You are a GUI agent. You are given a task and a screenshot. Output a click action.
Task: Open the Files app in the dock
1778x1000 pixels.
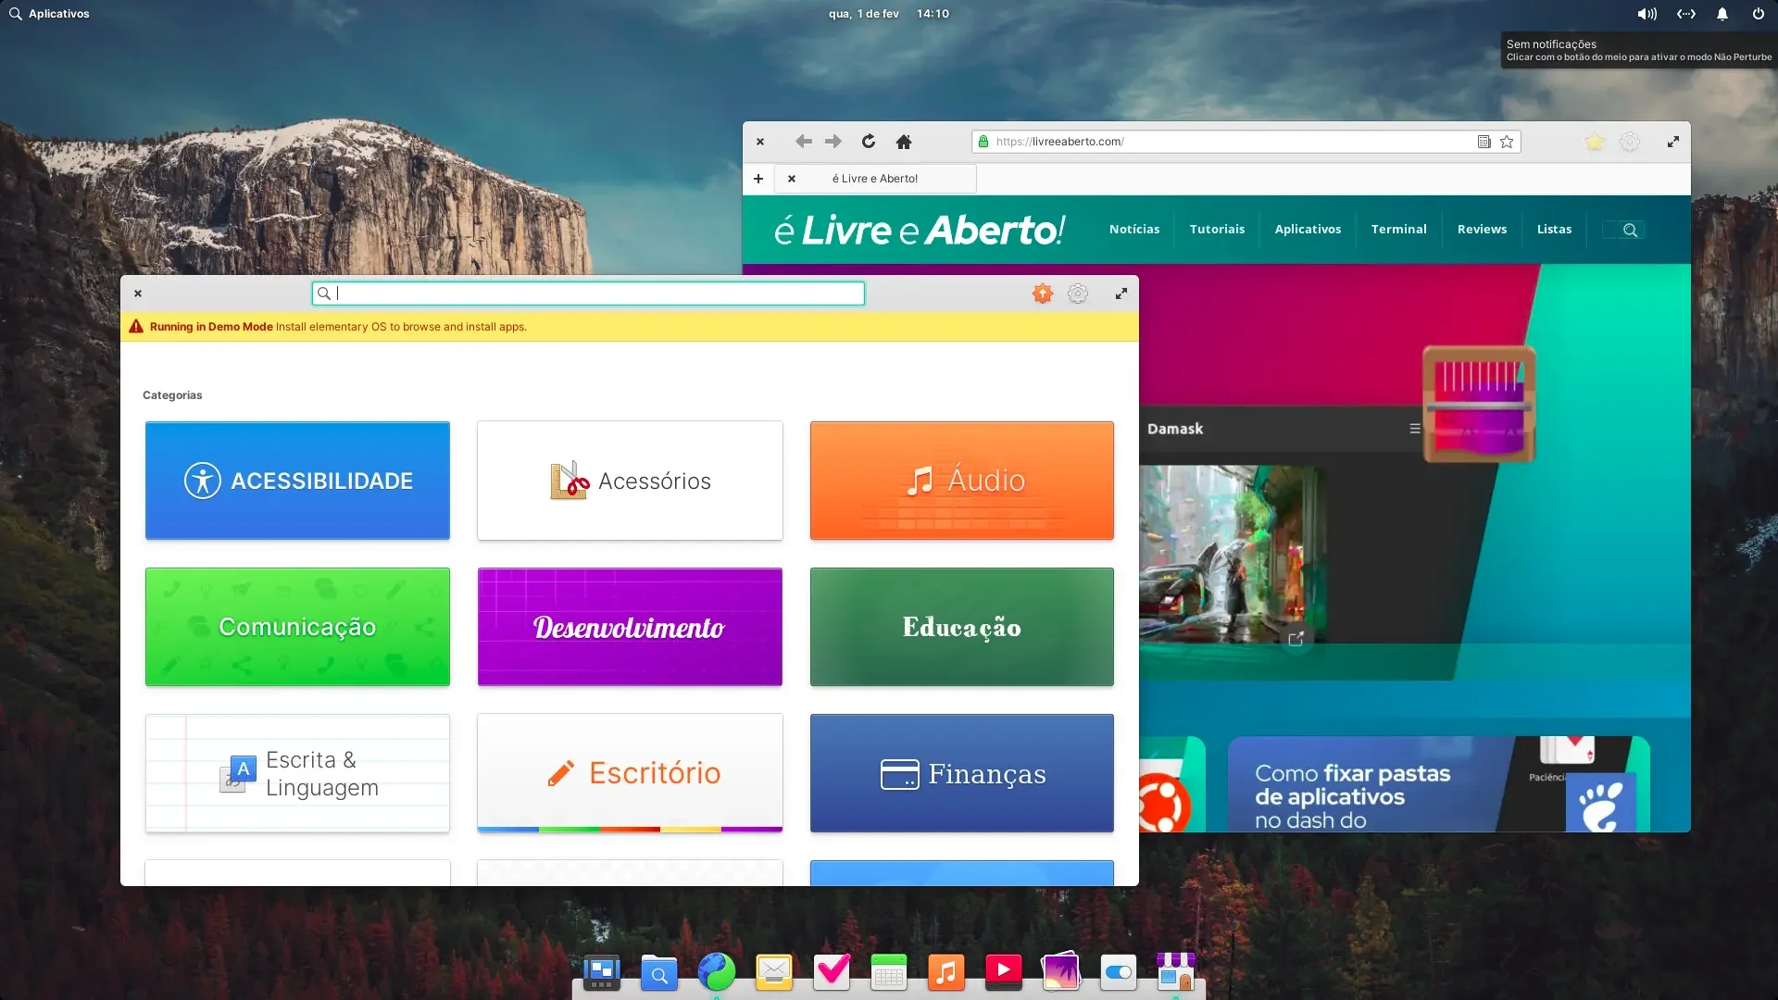coord(658,971)
